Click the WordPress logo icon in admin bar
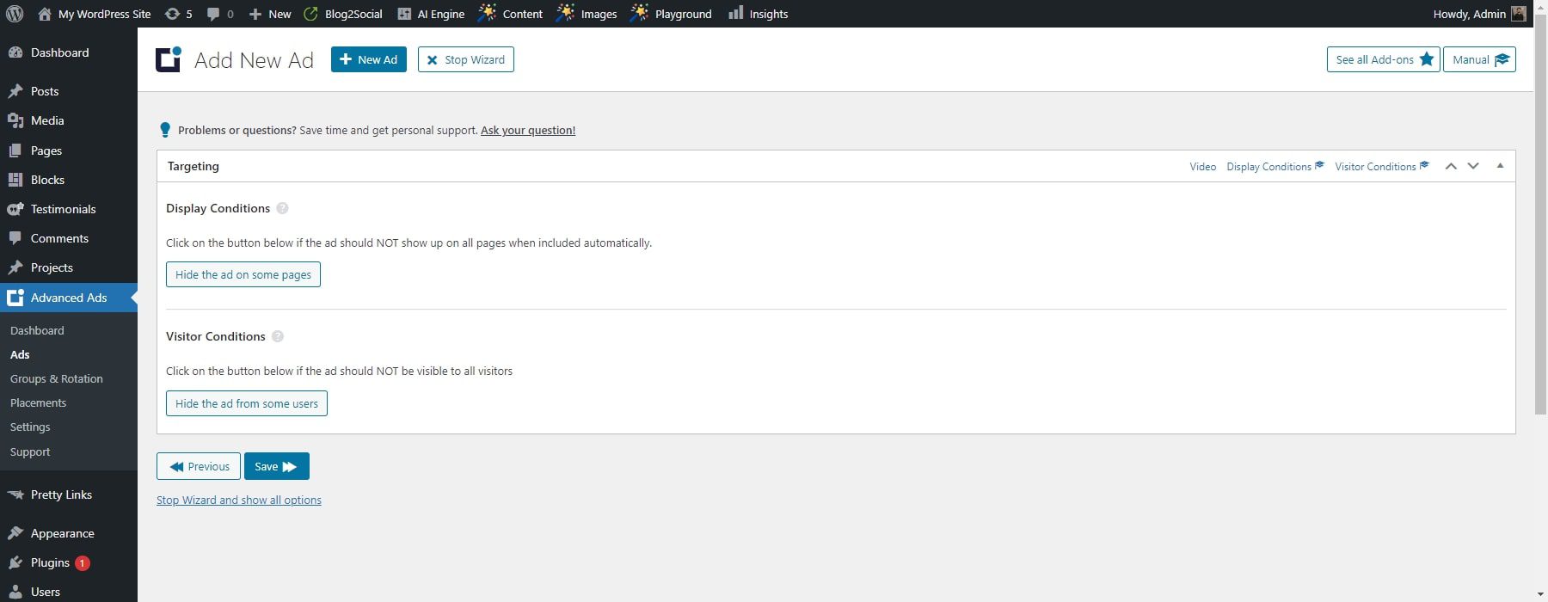1548x602 pixels. tap(15, 14)
